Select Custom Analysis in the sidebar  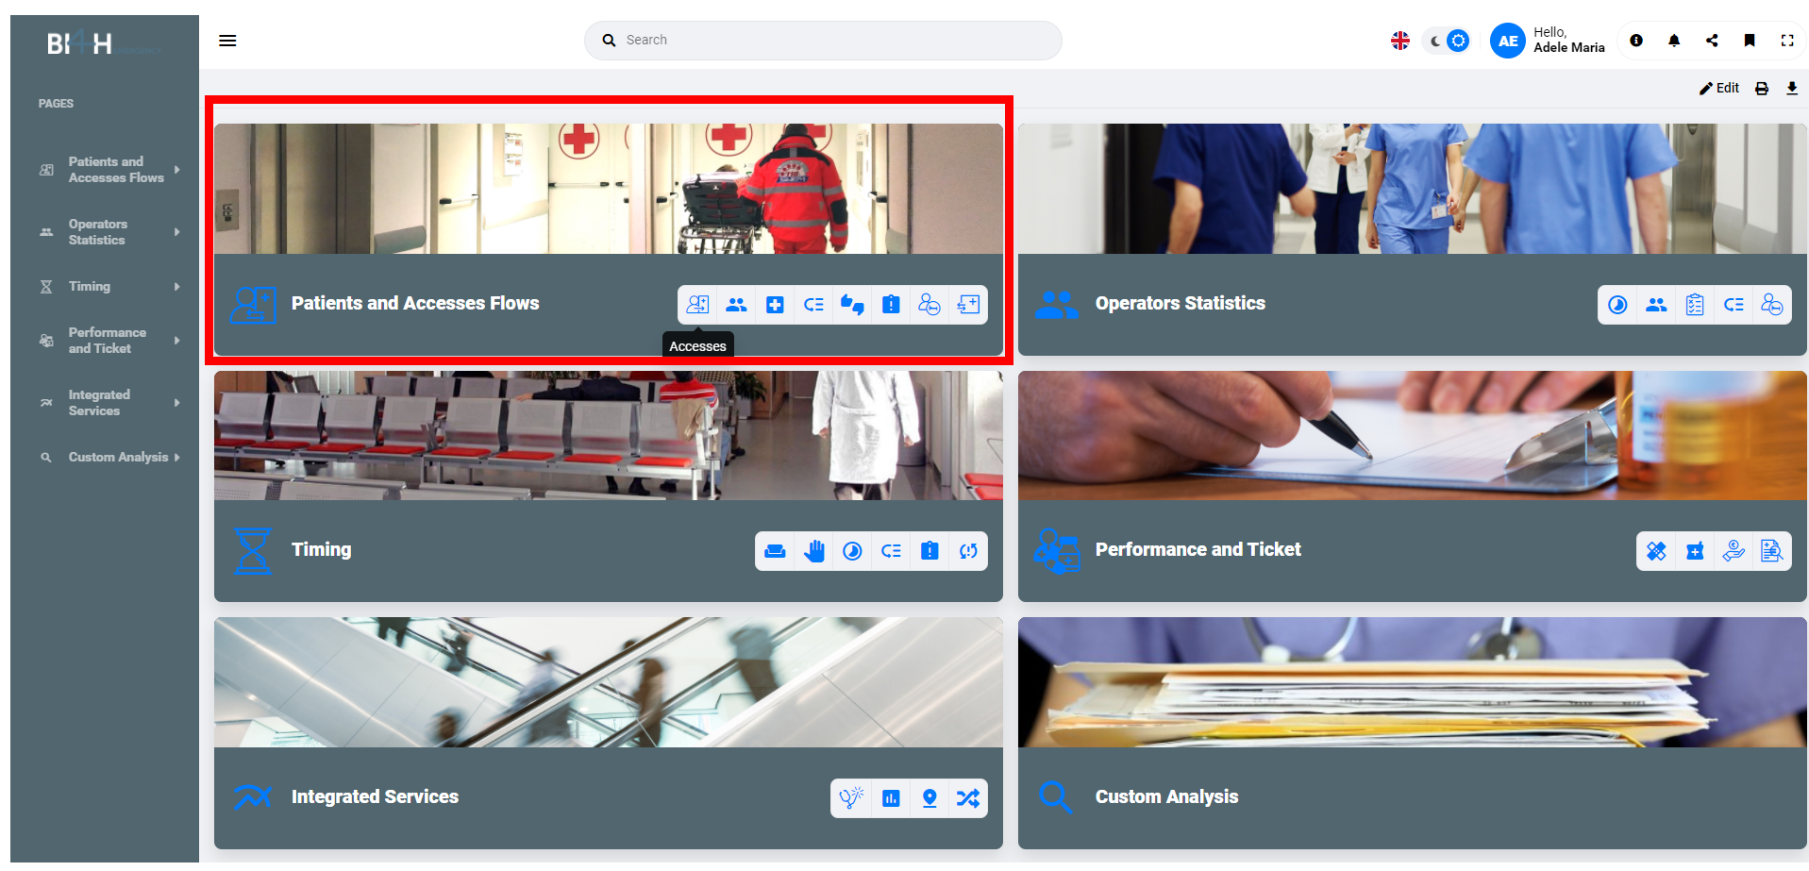118,458
